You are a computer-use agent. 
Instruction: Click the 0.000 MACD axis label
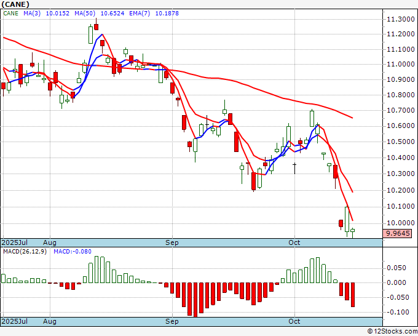point(396,282)
